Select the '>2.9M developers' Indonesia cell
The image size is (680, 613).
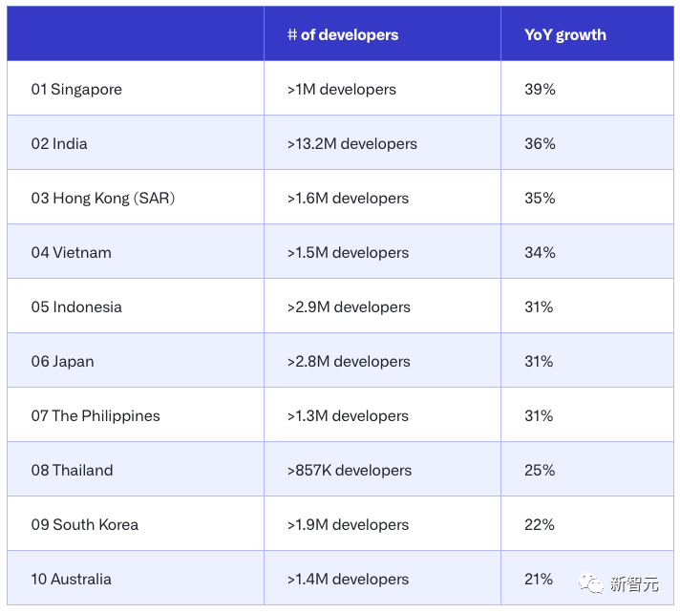pos(349,306)
